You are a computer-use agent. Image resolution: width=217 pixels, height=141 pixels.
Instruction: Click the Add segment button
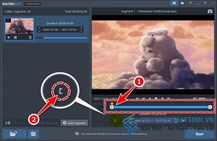(x=75, y=123)
